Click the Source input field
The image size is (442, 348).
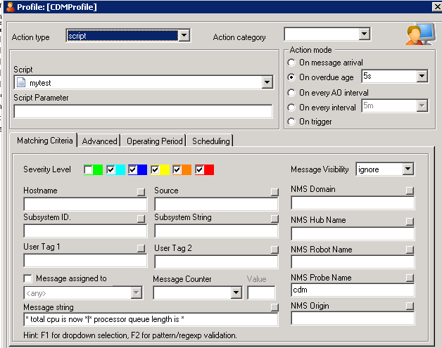pyautogui.click(x=216, y=204)
